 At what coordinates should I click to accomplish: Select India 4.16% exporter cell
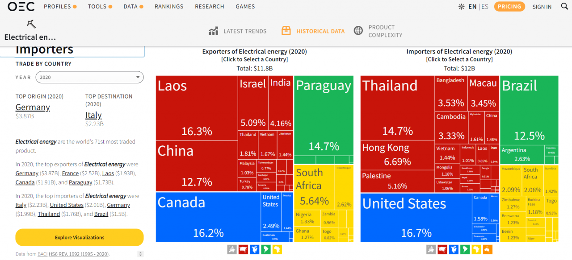(281, 103)
